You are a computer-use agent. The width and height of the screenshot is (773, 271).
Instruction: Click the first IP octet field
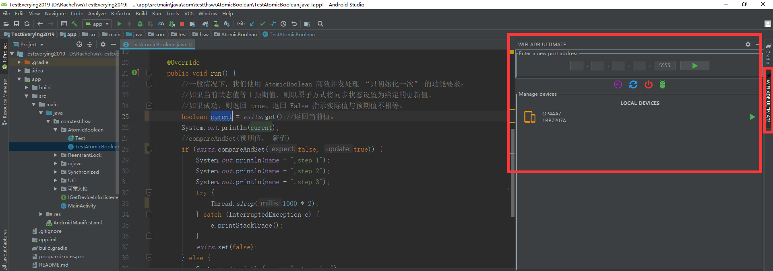click(577, 66)
